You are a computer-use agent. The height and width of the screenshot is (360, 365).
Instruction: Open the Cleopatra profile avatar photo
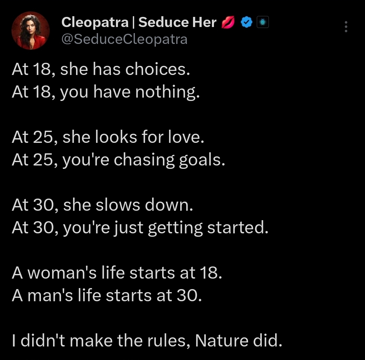[x=30, y=30]
